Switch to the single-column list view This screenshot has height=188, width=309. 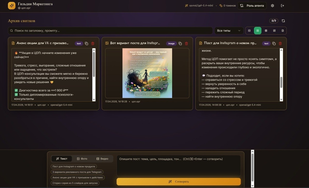point(249,31)
